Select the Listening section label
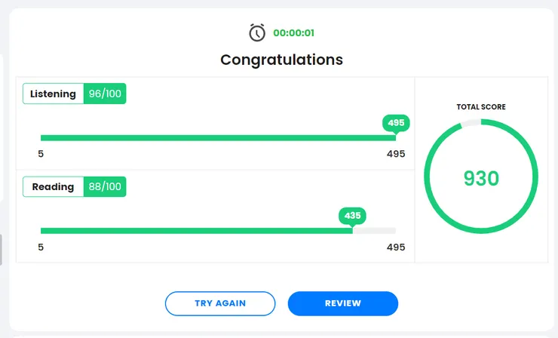The height and width of the screenshot is (338, 558). click(x=53, y=94)
